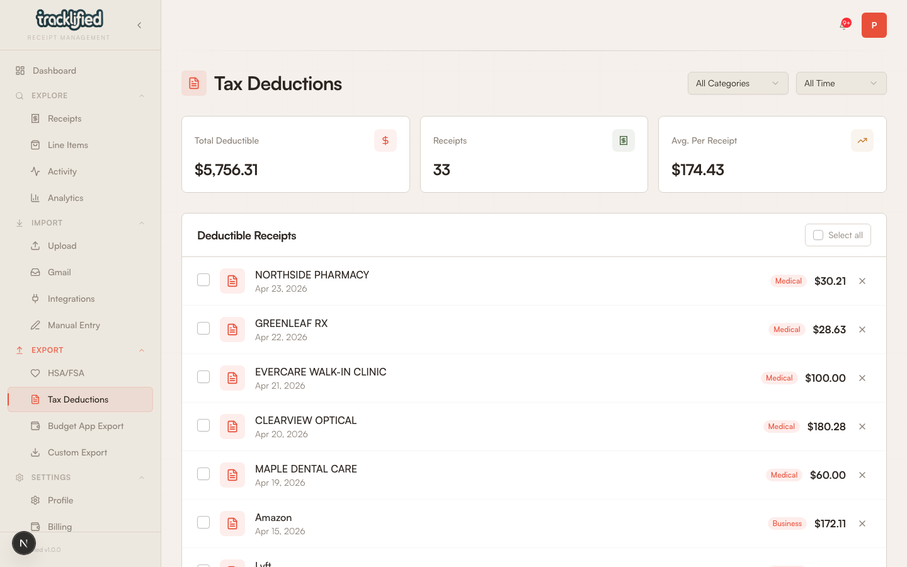Open the All Time dropdown
Viewport: 907px width, 567px height.
(841, 83)
